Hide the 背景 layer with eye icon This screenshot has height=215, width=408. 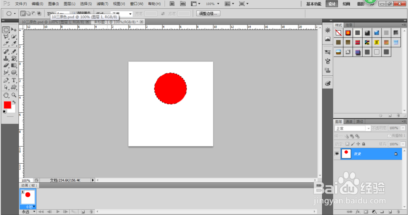click(337, 154)
